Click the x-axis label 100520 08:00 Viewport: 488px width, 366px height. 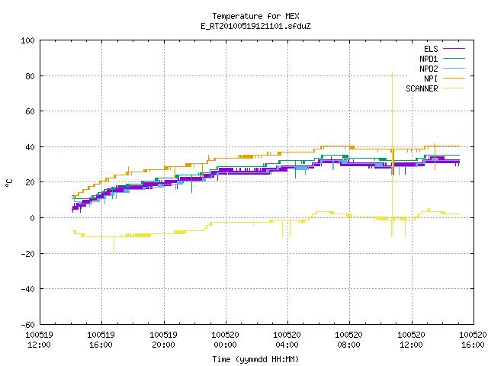348,340
